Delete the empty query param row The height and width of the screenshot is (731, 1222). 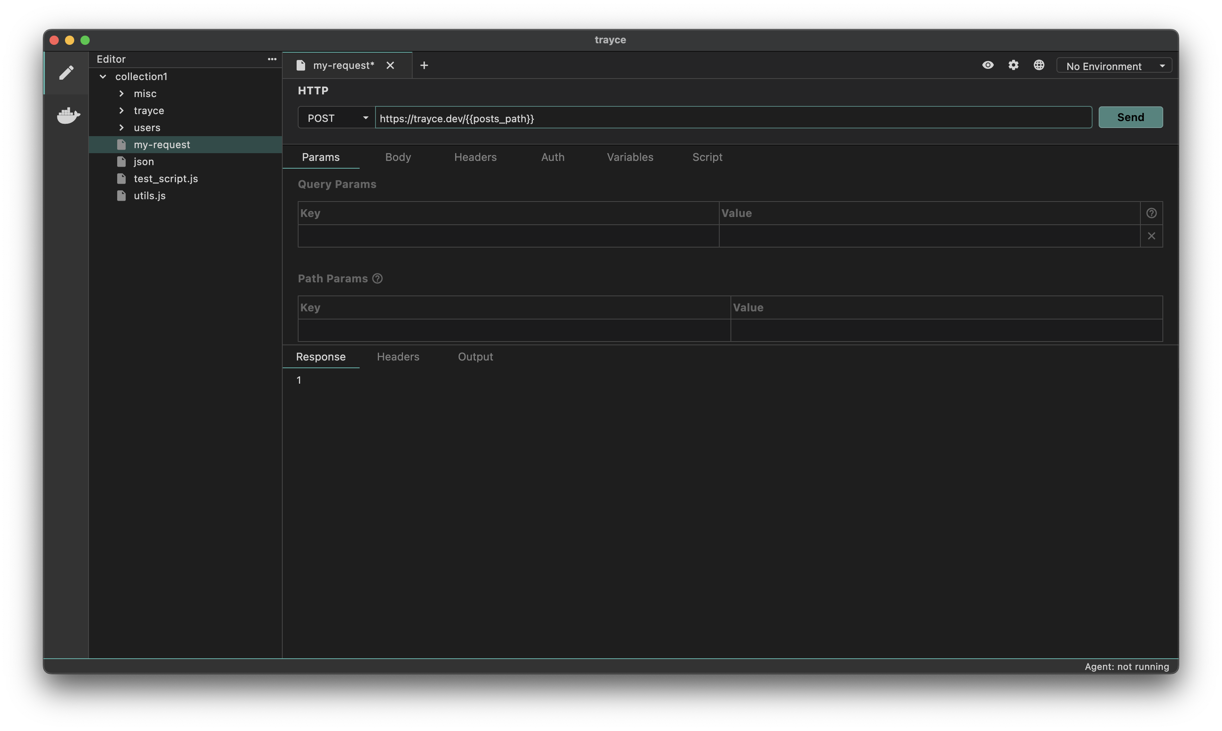tap(1151, 236)
